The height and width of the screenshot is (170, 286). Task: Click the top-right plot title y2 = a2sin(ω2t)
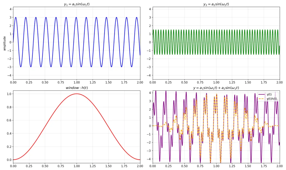click(216, 4)
